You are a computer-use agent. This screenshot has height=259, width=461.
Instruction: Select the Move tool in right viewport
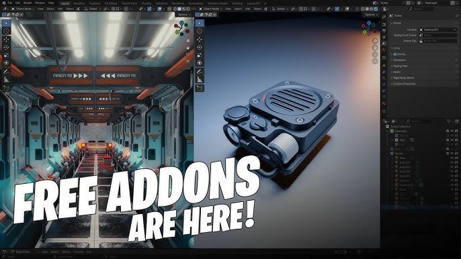click(x=200, y=40)
